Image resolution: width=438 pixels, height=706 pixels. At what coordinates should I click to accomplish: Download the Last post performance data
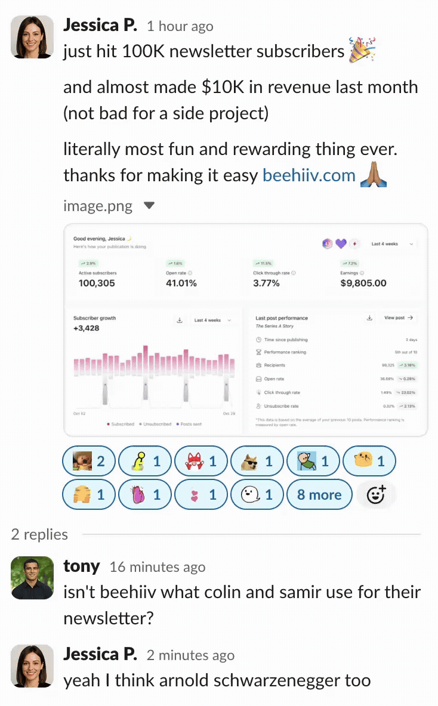pyautogui.click(x=369, y=318)
